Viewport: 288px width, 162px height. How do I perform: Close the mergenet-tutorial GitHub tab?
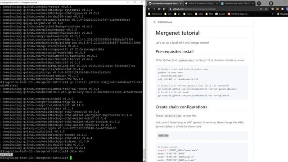coord(180,3)
